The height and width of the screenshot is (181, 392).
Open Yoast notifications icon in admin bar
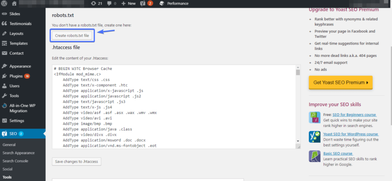click(x=143, y=3)
